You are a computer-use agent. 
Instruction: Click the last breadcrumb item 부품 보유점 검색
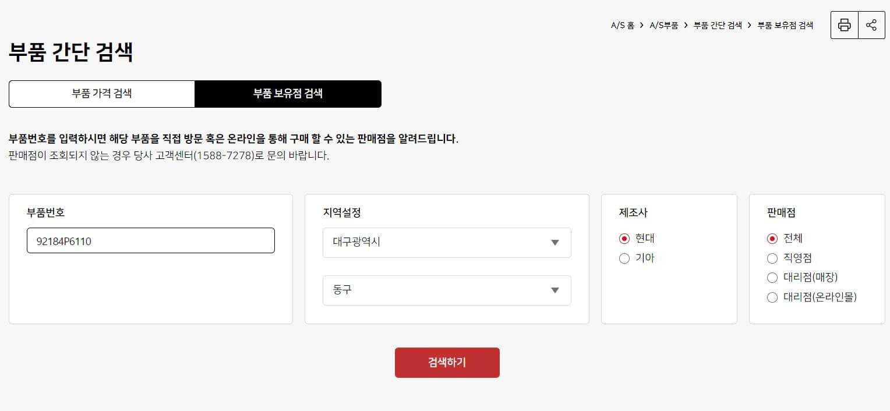[786, 25]
